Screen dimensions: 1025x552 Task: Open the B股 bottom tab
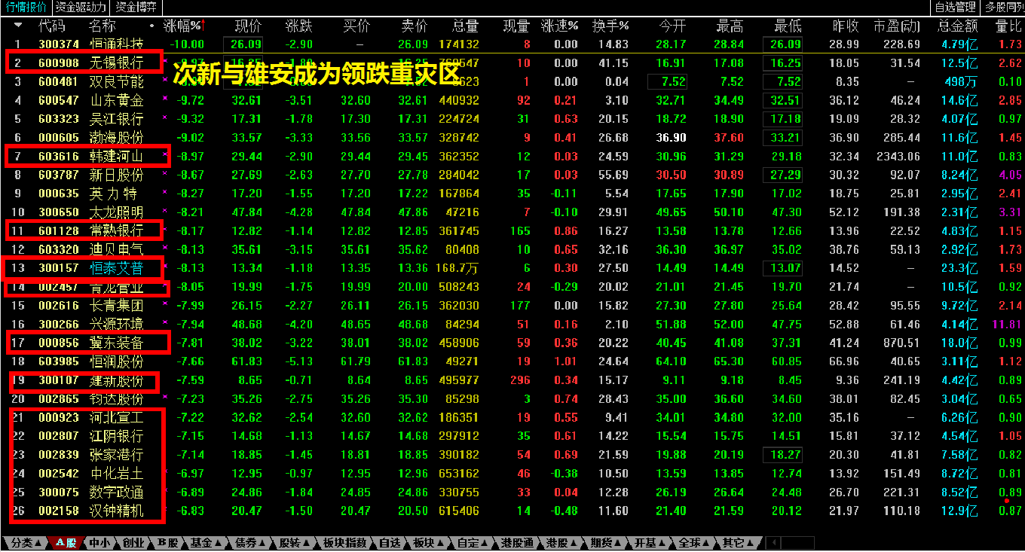167,543
